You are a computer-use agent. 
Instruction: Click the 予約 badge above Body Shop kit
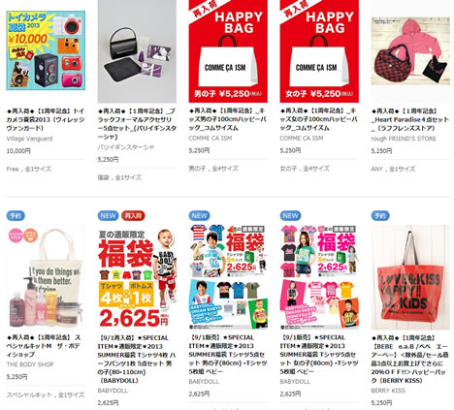[x=16, y=215]
